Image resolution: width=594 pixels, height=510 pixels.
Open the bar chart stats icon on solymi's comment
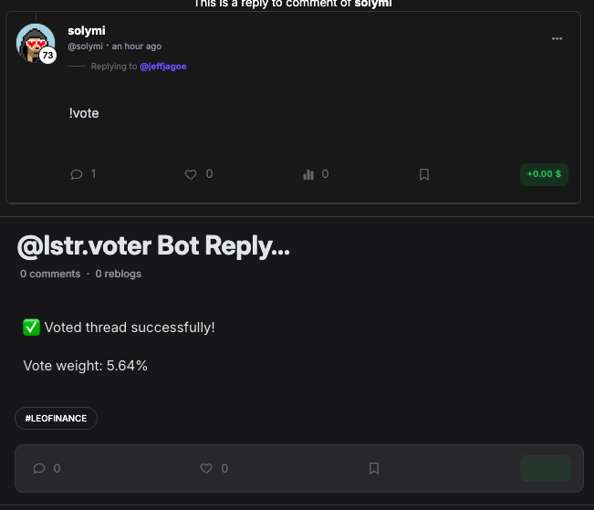click(x=308, y=174)
